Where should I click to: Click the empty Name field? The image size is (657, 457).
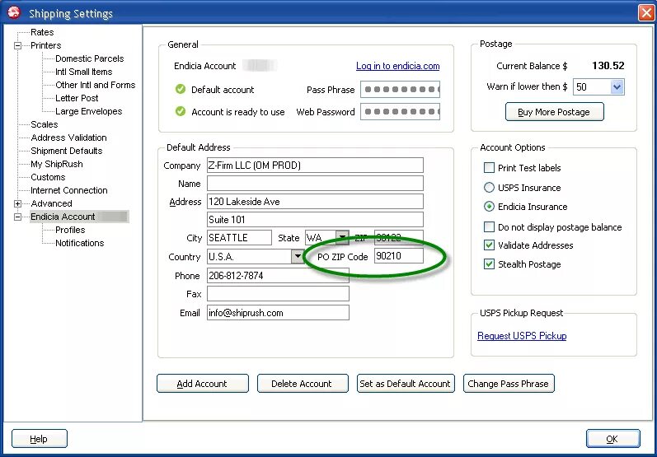315,184
